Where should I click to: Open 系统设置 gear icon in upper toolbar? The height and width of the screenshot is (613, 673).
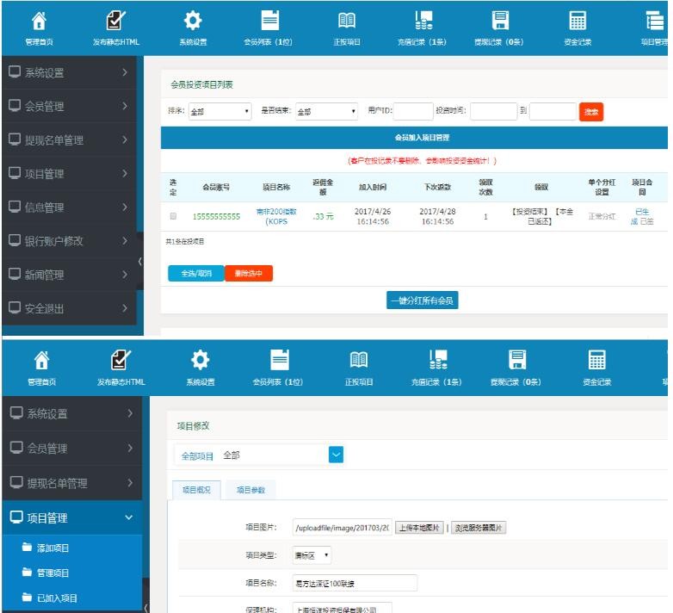coord(193,21)
